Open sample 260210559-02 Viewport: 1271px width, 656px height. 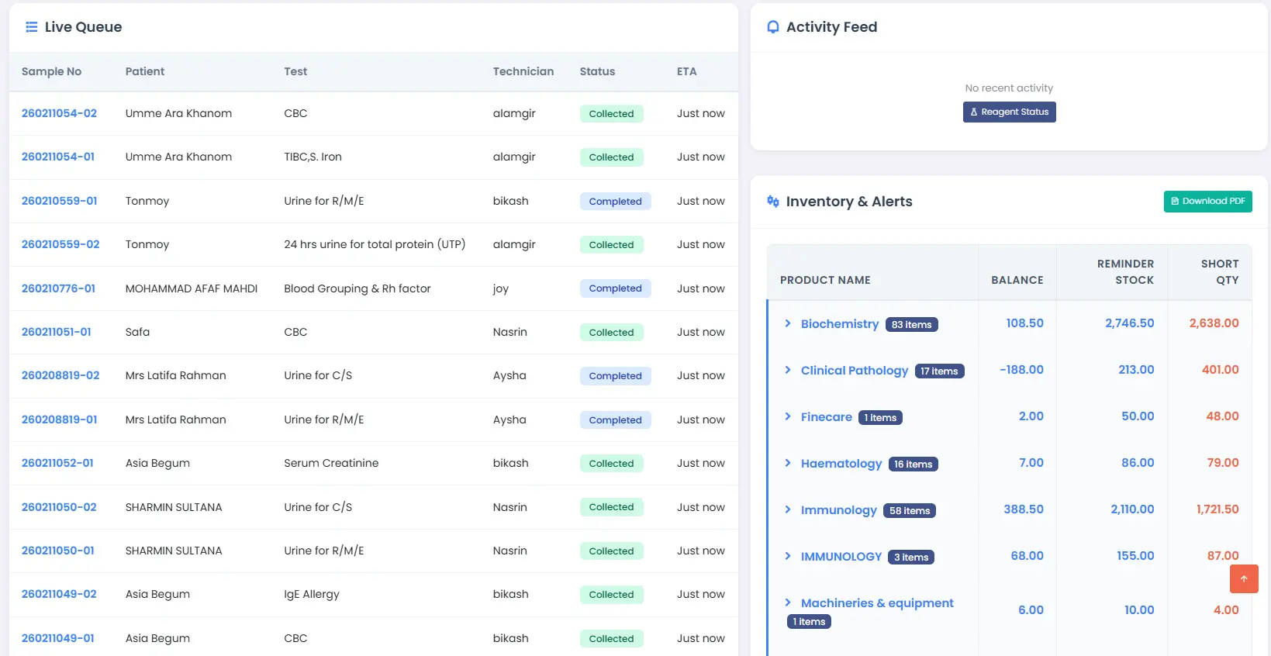click(60, 244)
